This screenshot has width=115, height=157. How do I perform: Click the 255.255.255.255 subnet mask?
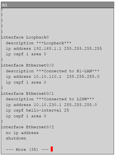(83, 49)
